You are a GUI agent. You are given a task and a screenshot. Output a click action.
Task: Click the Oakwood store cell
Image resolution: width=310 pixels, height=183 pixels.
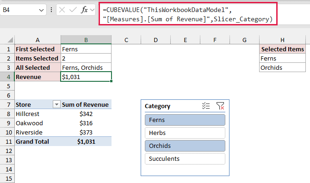[37, 123]
